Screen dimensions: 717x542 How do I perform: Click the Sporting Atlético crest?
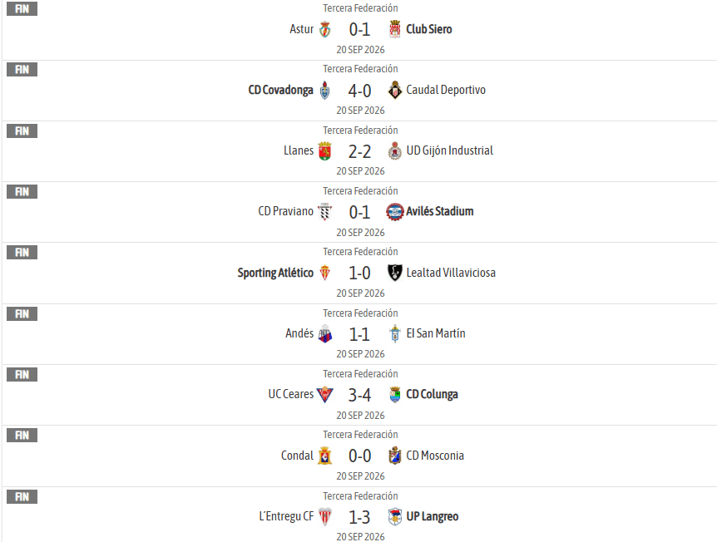point(324,273)
